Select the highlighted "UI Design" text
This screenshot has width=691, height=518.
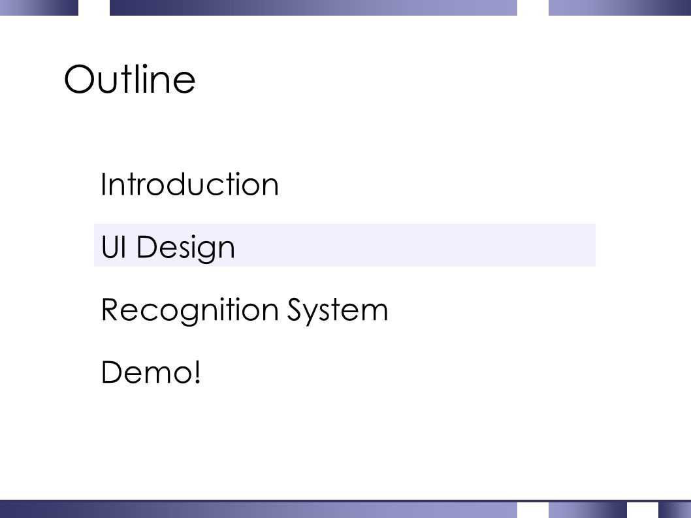point(168,248)
